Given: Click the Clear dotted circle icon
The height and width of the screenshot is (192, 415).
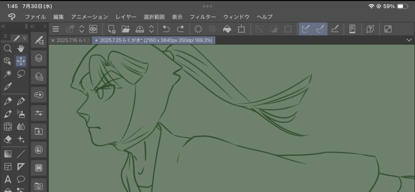Looking at the screenshot, I should pyautogui.click(x=198, y=29).
